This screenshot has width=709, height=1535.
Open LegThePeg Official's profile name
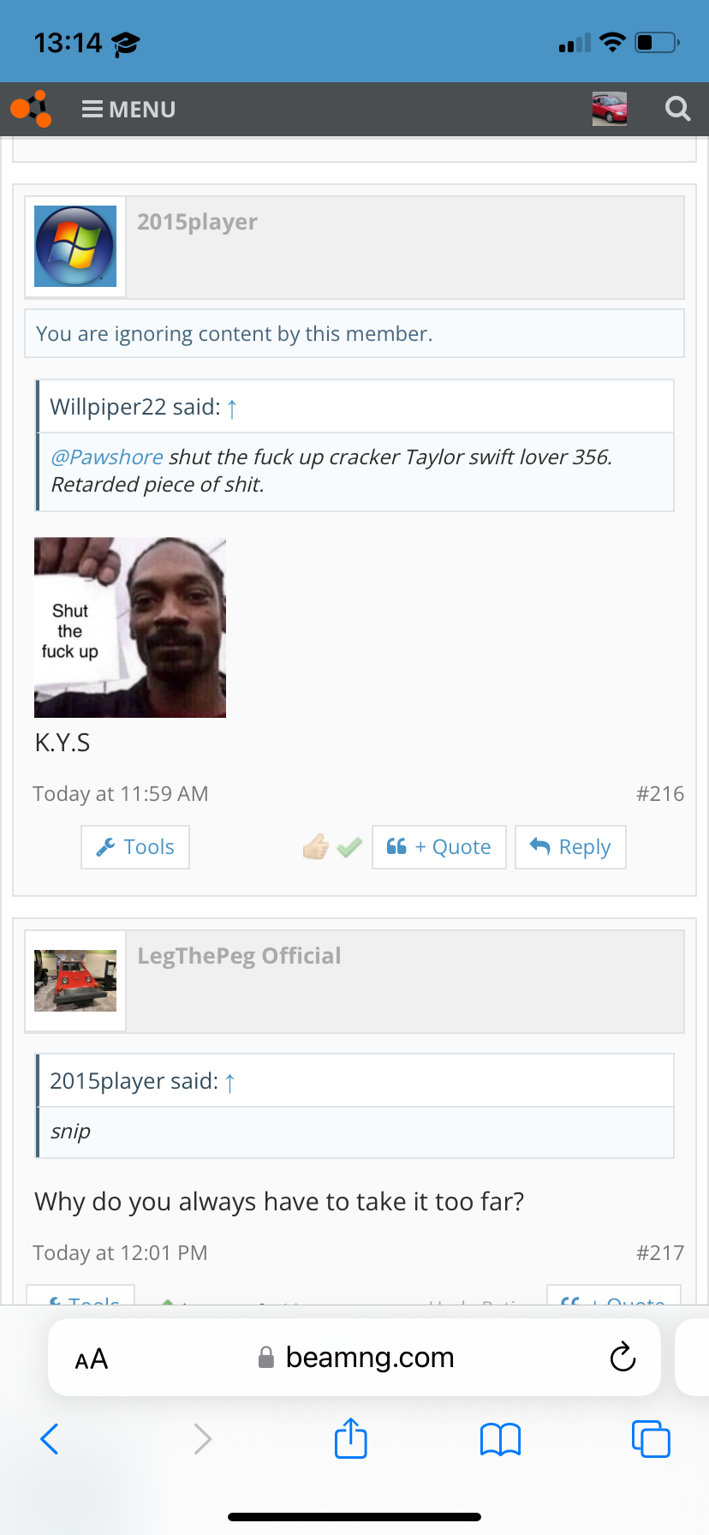tap(239, 956)
